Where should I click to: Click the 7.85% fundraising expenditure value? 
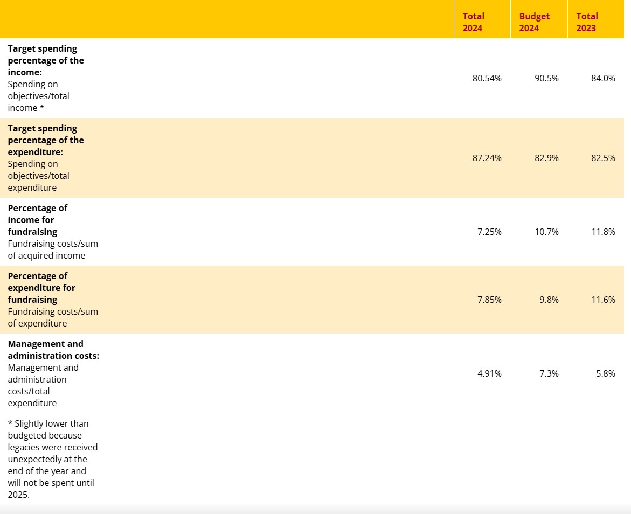coord(489,300)
